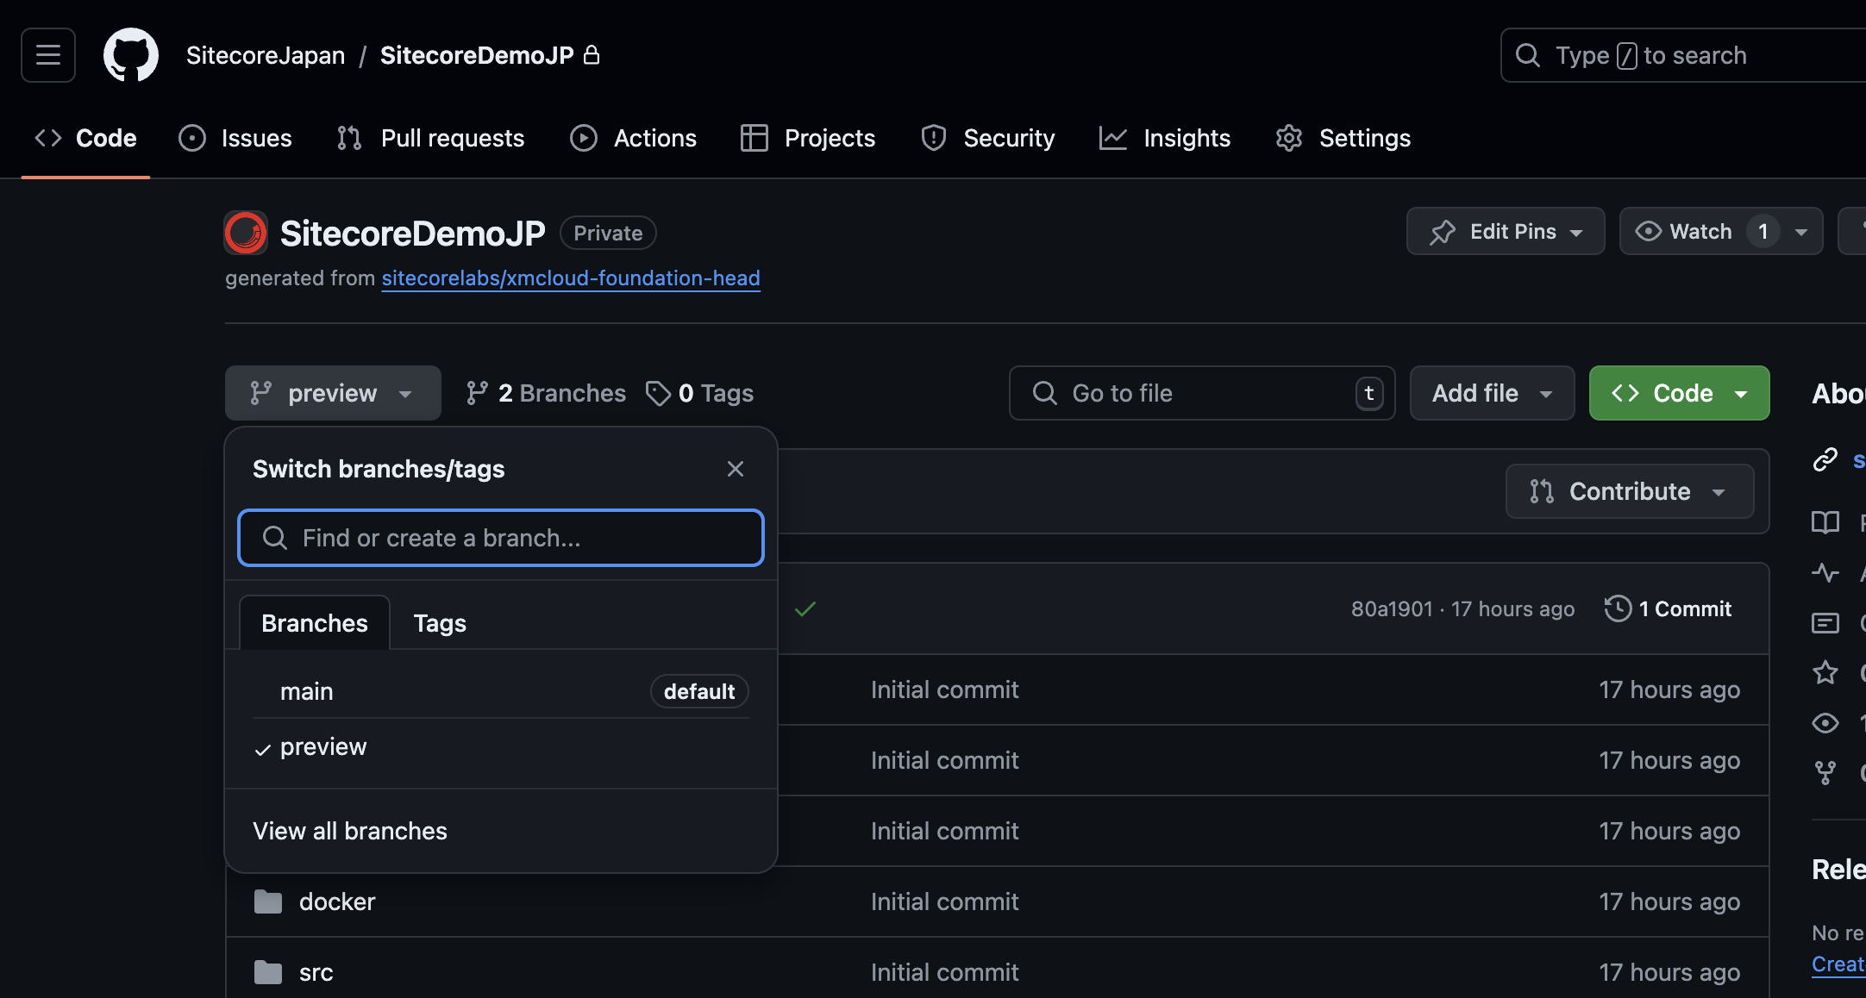Switch to the Branches tab

[314, 621]
